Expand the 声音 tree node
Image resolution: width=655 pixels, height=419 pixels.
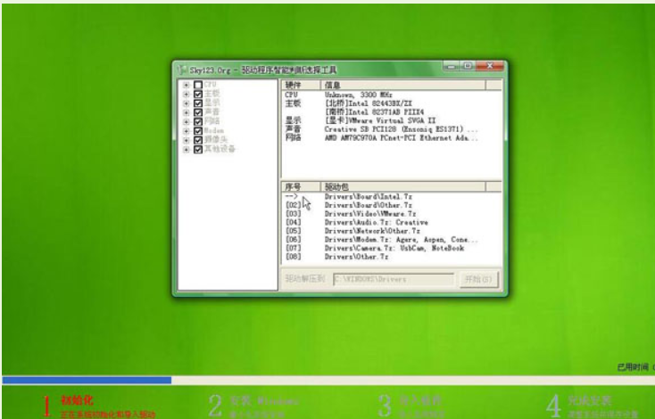click(x=186, y=111)
